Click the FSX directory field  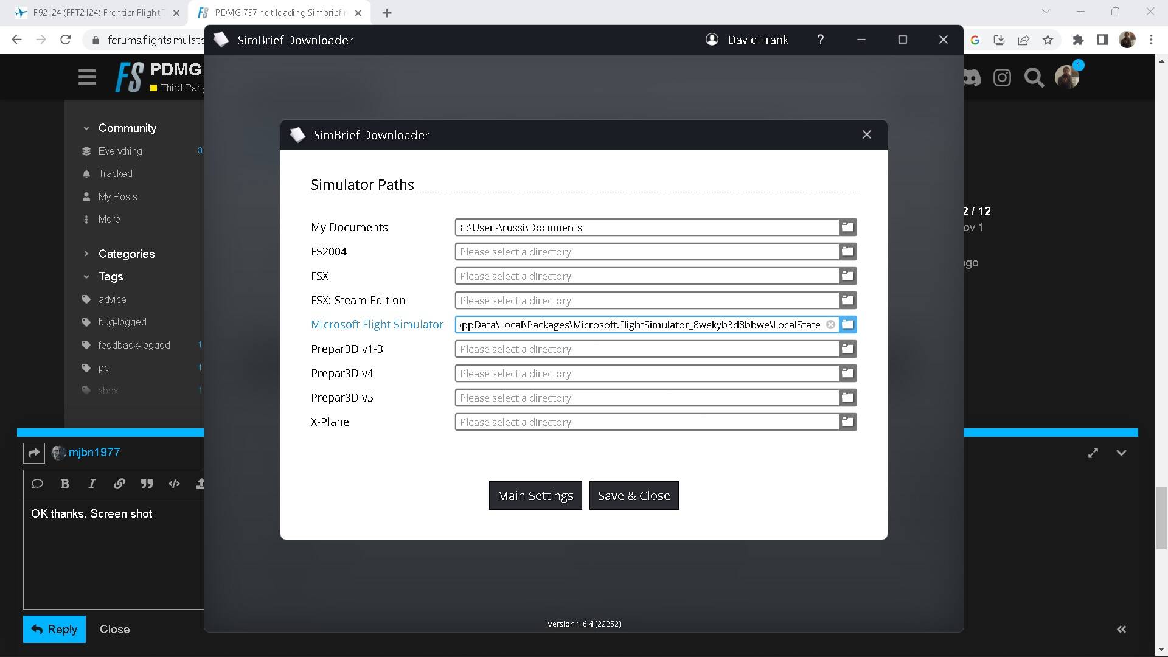tap(647, 276)
